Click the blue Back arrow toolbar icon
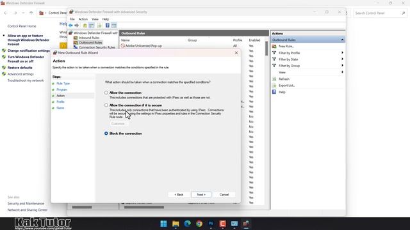 click(x=70, y=26)
